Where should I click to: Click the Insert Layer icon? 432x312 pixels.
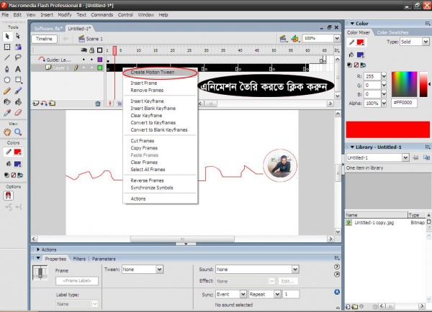(35, 104)
